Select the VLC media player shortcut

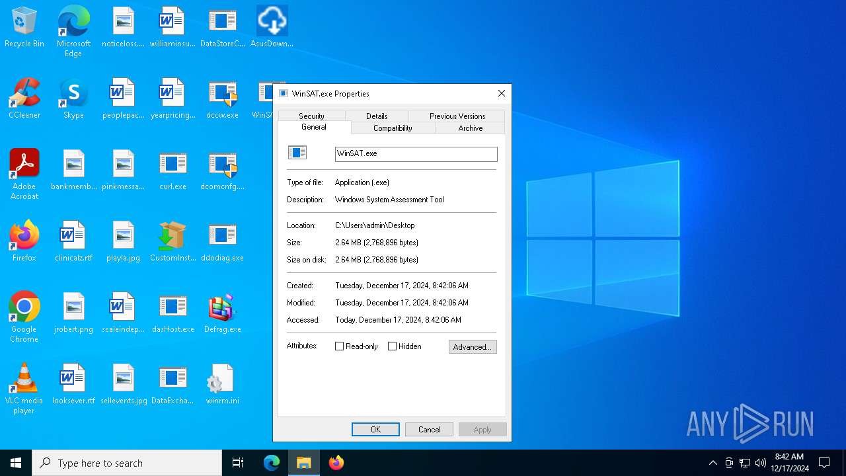24,389
